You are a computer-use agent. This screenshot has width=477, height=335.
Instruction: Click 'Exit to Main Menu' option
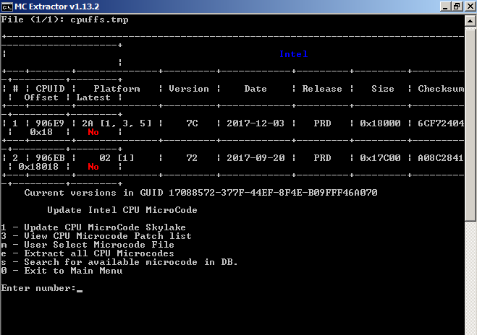64,271
